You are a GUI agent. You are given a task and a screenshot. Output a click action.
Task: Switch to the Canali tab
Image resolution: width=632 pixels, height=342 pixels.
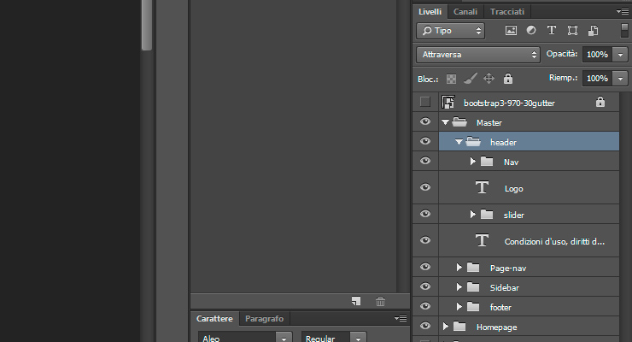click(465, 12)
